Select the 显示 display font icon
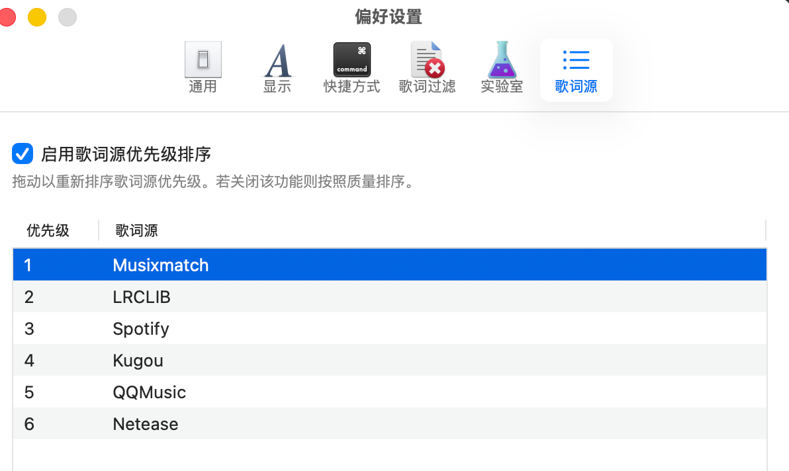Image resolution: width=789 pixels, height=471 pixels. (277, 61)
